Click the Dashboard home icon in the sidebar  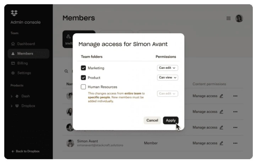pyautogui.click(x=13, y=44)
